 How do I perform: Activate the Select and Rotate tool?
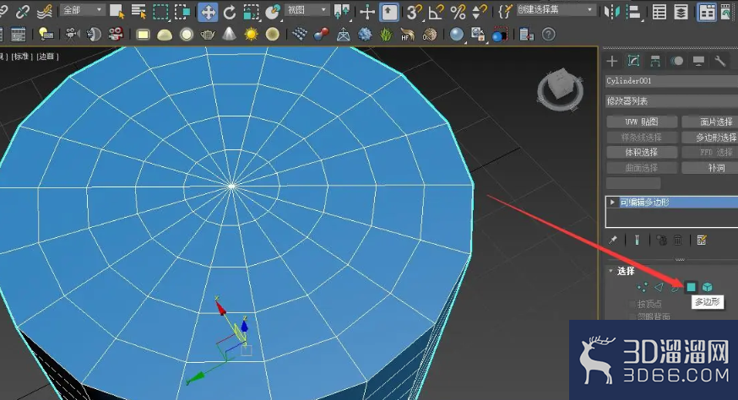[229, 12]
